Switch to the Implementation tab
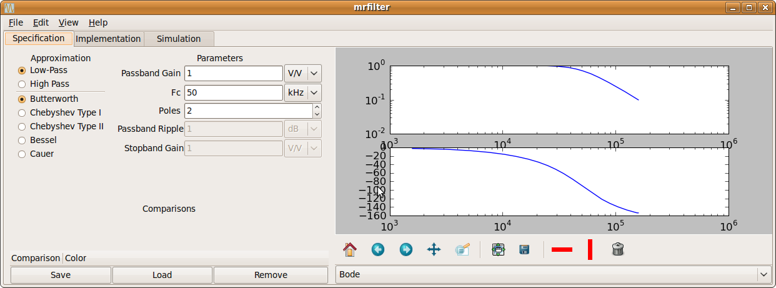This screenshot has width=776, height=288. pyautogui.click(x=108, y=39)
